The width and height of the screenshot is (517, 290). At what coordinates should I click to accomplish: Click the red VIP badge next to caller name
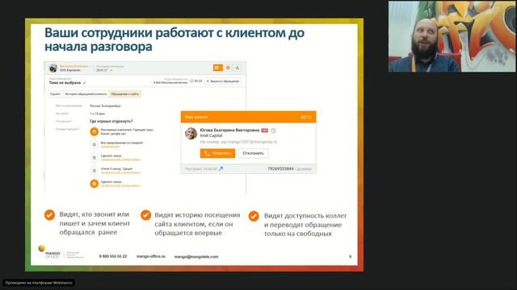pos(265,130)
